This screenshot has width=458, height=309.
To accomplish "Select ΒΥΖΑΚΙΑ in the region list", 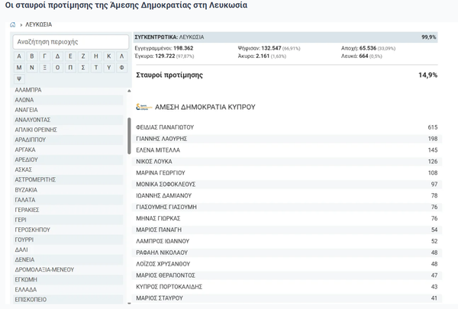I will click(69, 190).
